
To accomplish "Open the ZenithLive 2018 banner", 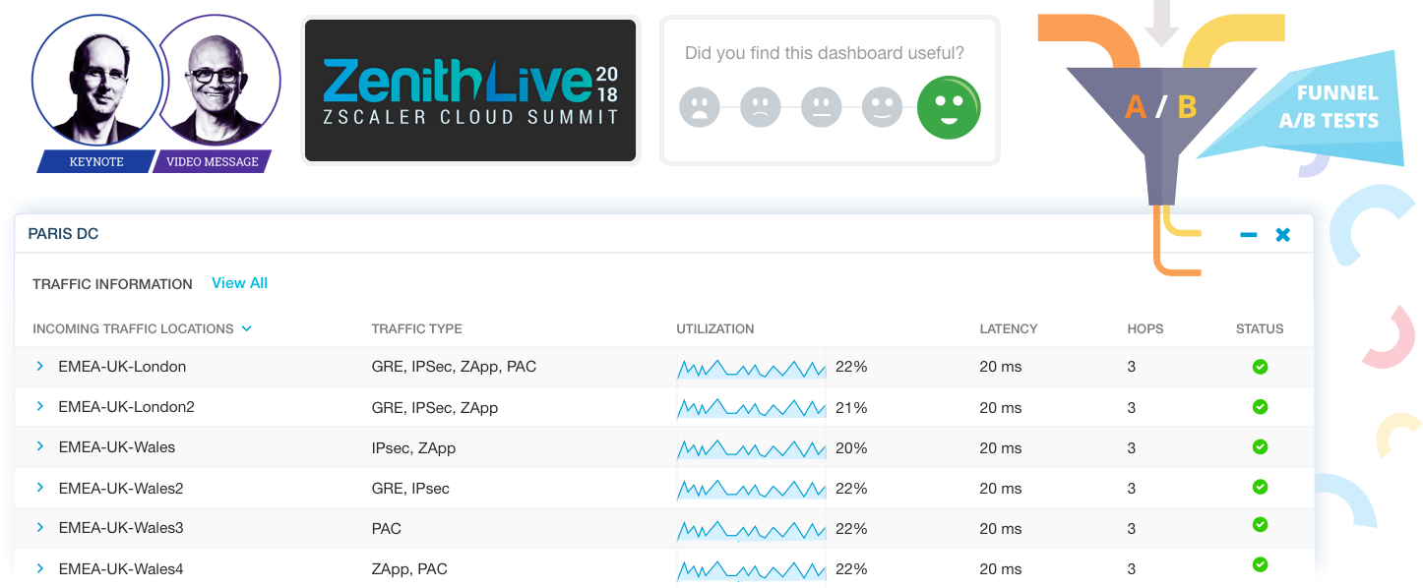I will [x=470, y=89].
